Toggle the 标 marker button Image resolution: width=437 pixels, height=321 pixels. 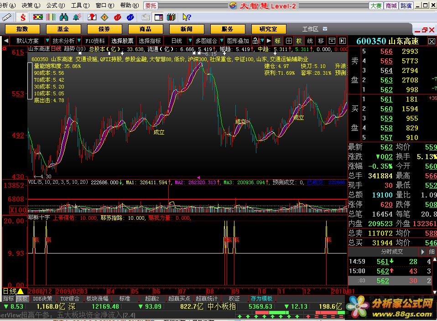click(x=277, y=41)
